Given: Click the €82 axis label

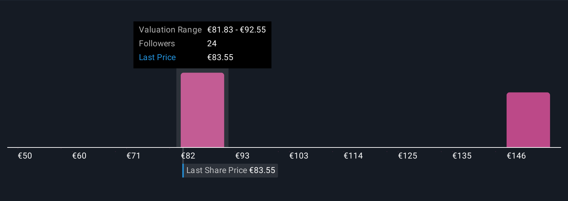Looking at the screenshot, I should pyautogui.click(x=188, y=156).
